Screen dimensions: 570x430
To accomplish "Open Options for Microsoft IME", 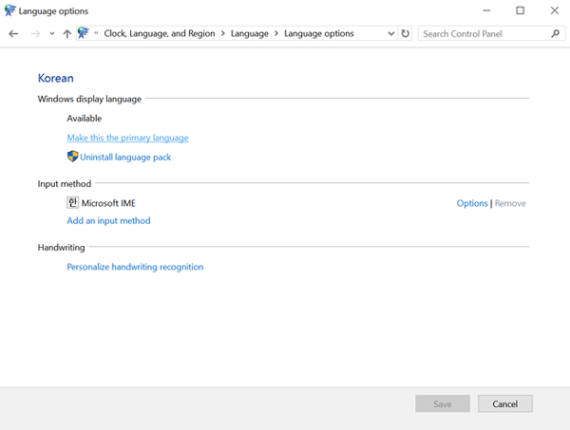I will coord(471,203).
